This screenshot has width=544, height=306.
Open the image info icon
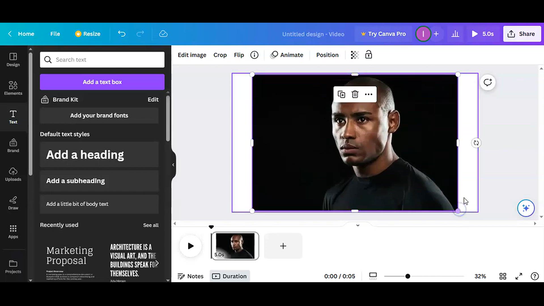click(x=254, y=55)
